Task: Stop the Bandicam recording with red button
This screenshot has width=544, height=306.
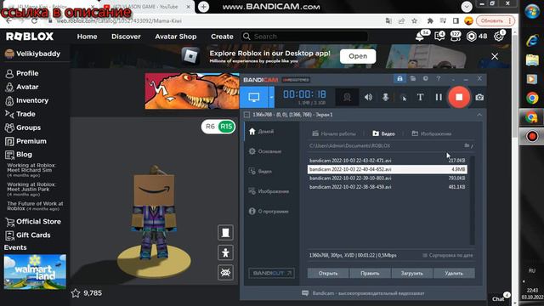Action: 459,97
